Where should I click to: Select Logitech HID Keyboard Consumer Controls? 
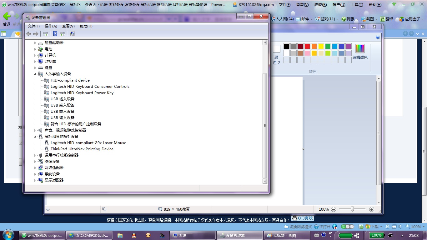tap(90, 87)
